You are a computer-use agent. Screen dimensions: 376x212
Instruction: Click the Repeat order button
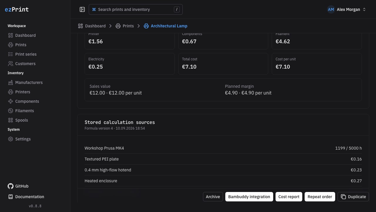click(320, 197)
